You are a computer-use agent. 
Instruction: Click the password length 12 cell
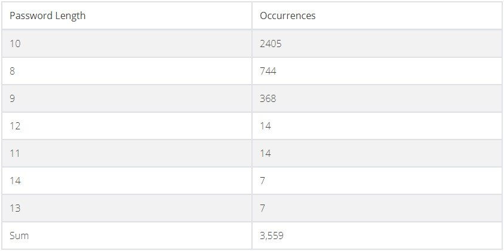click(x=127, y=126)
